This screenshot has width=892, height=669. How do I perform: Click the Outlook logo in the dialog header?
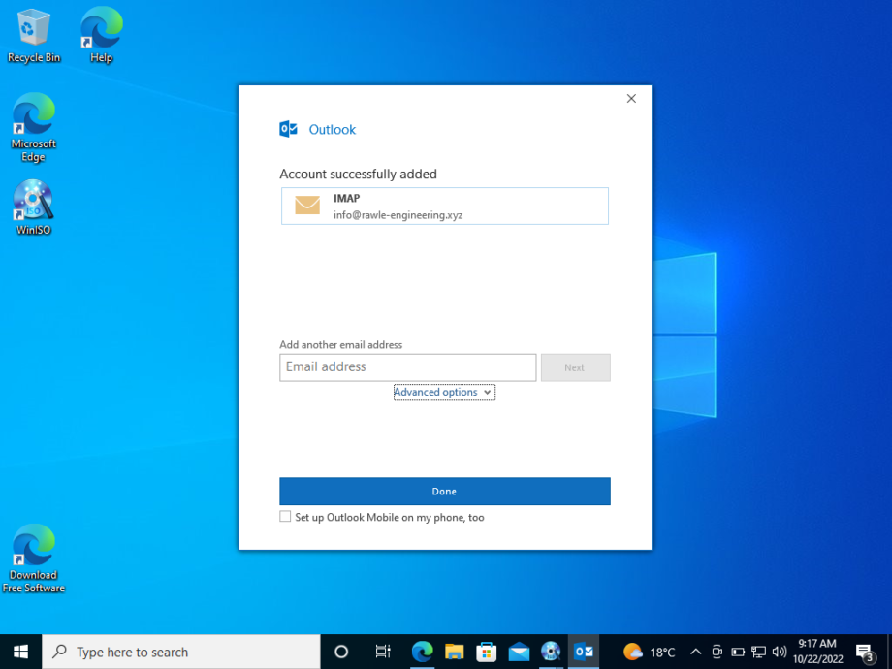(288, 129)
